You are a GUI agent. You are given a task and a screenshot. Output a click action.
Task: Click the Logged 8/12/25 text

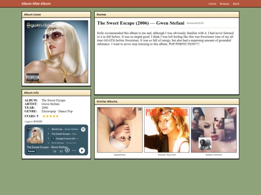coord(33,121)
